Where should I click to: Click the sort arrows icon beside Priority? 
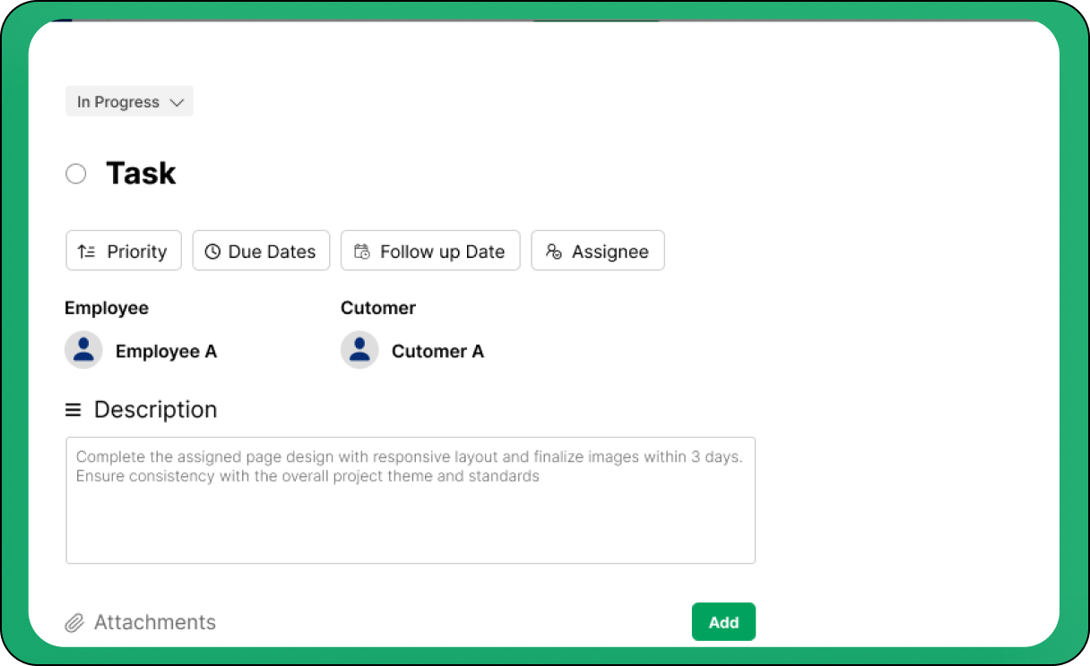coord(87,252)
